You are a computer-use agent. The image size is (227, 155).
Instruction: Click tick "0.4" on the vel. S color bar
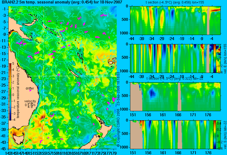coord(219,123)
